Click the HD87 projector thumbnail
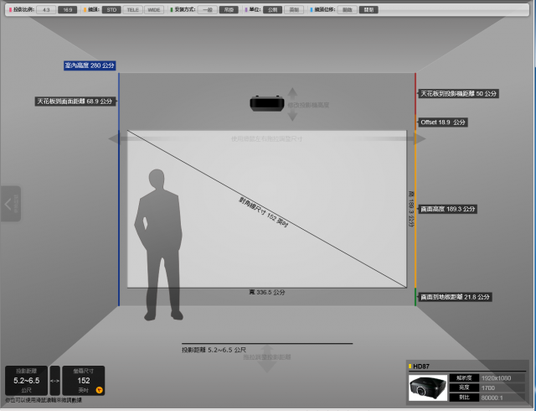 [428, 388]
